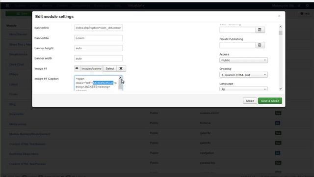Close the Edit module settings dialog with the X

click(279, 16)
